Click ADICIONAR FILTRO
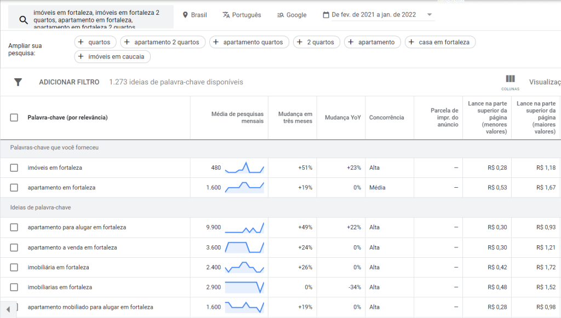This screenshot has height=318, width=561. click(69, 82)
